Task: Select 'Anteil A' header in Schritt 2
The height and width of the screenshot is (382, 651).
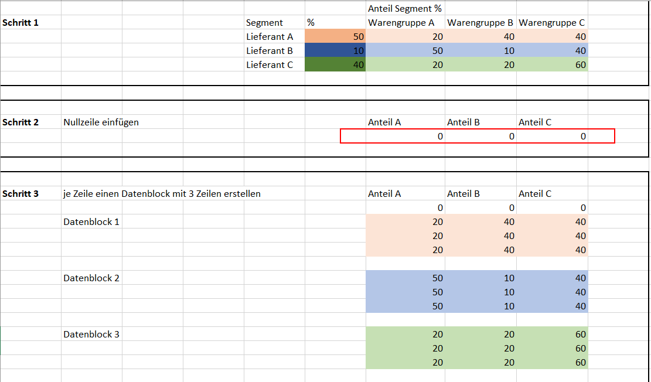Action: pyautogui.click(x=405, y=122)
